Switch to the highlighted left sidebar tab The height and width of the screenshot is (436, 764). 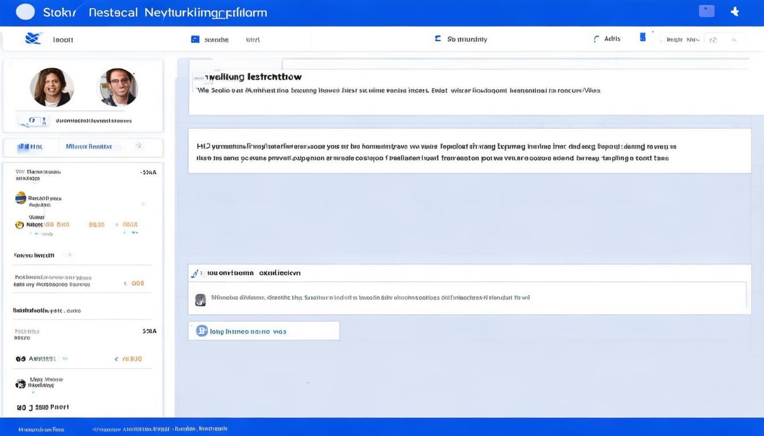[x=31, y=146]
